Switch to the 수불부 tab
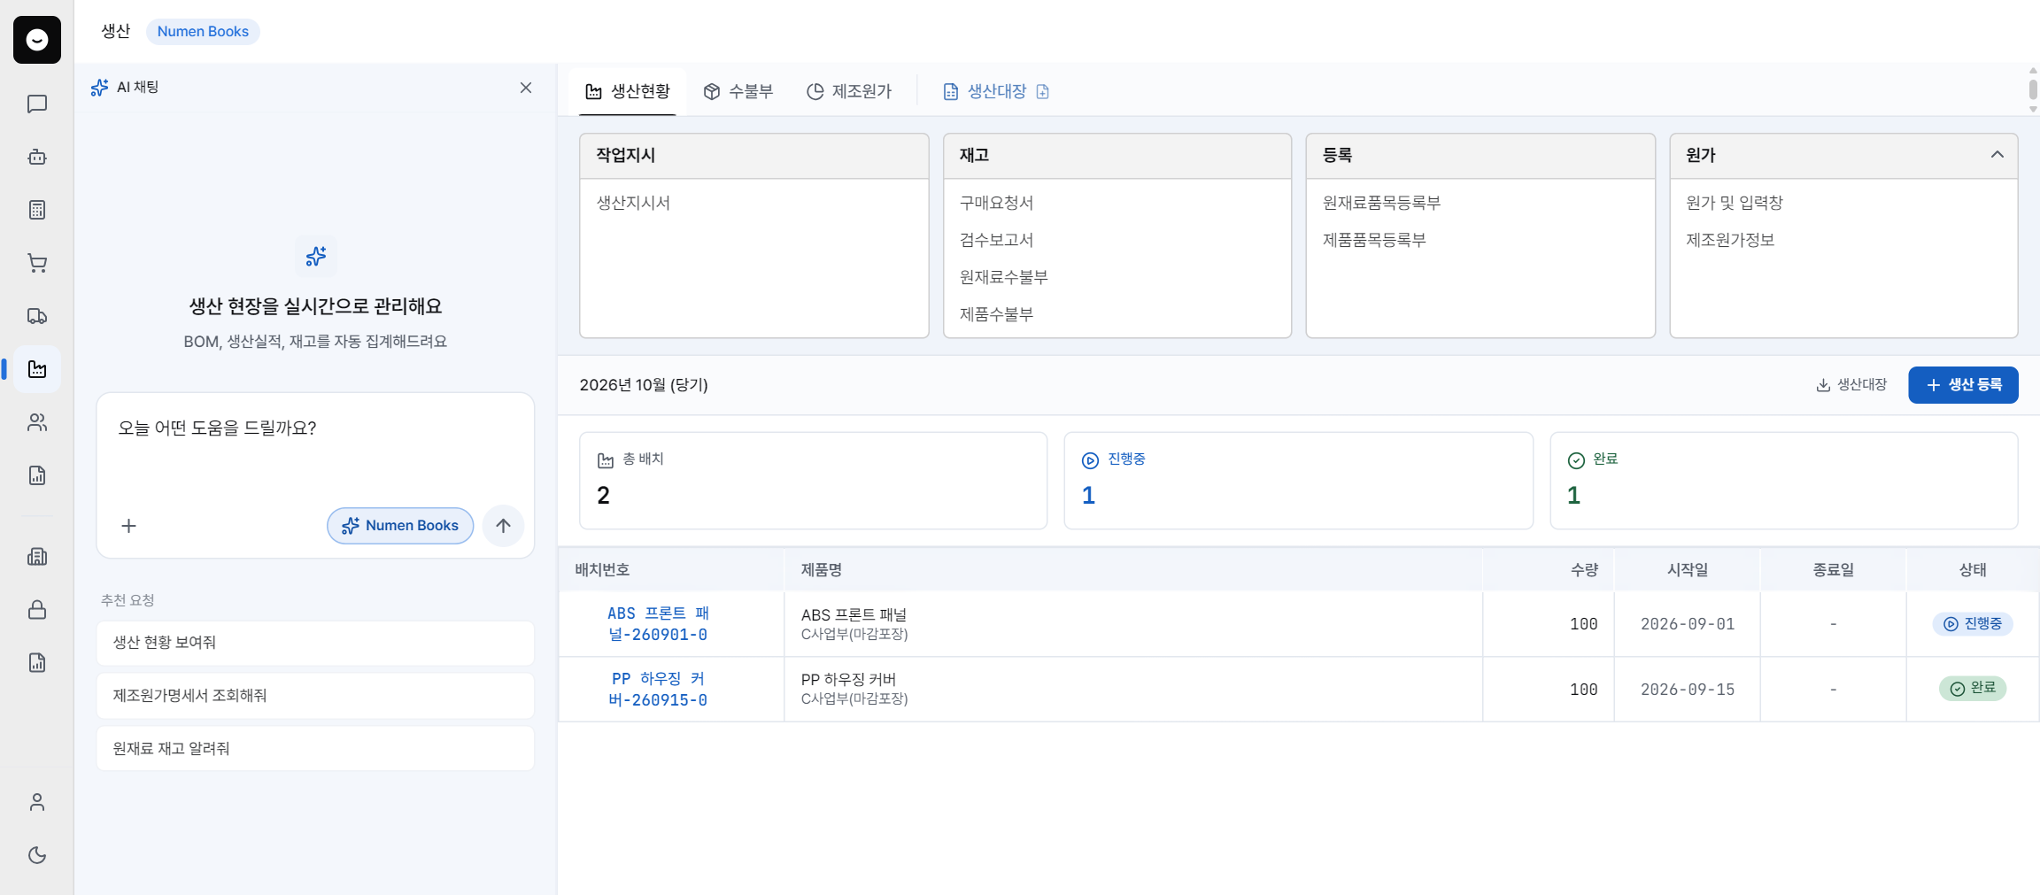The image size is (2040, 895). (x=738, y=91)
